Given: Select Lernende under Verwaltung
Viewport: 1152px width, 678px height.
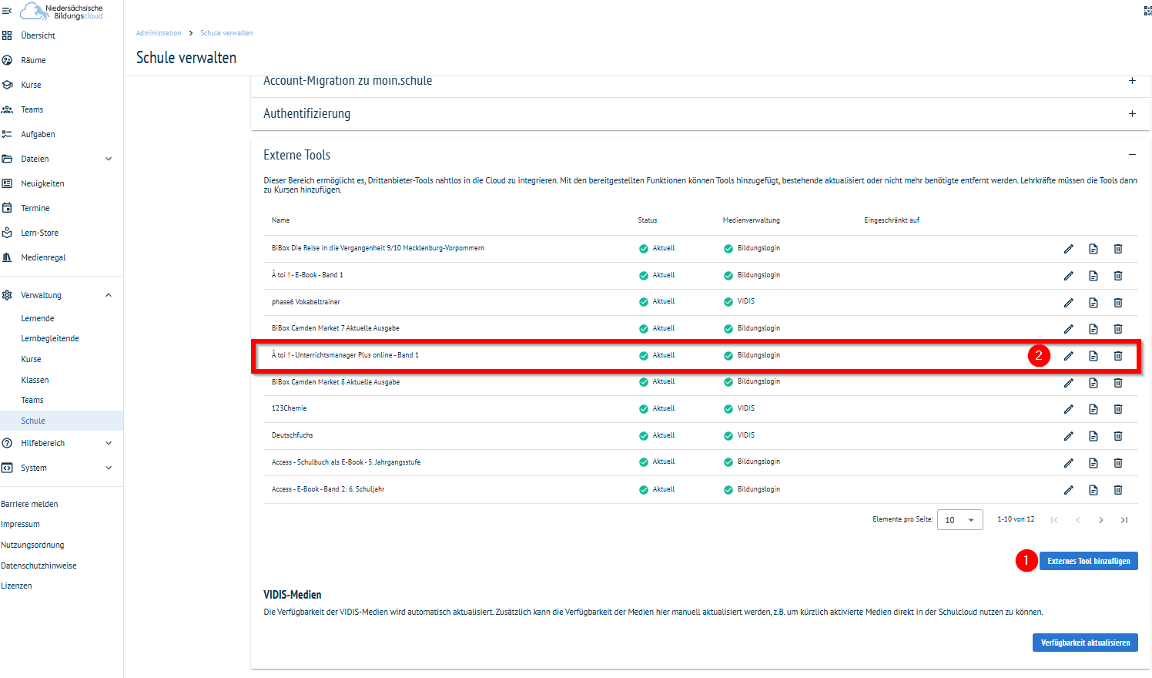Looking at the screenshot, I should coord(38,318).
